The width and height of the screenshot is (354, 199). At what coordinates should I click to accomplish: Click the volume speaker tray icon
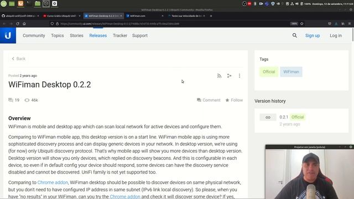point(297,4)
